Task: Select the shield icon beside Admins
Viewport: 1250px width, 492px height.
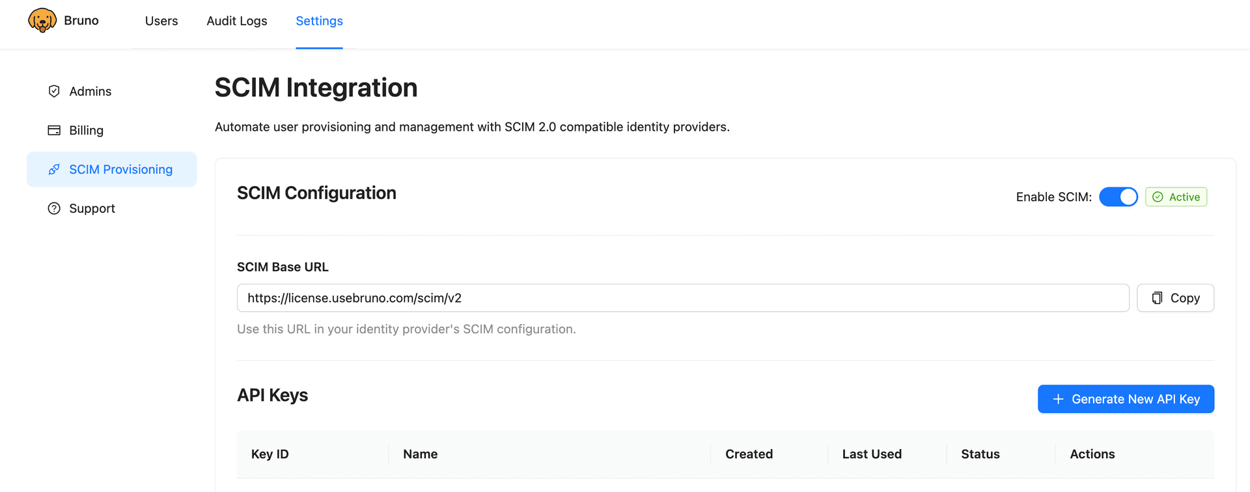Action: pos(54,91)
